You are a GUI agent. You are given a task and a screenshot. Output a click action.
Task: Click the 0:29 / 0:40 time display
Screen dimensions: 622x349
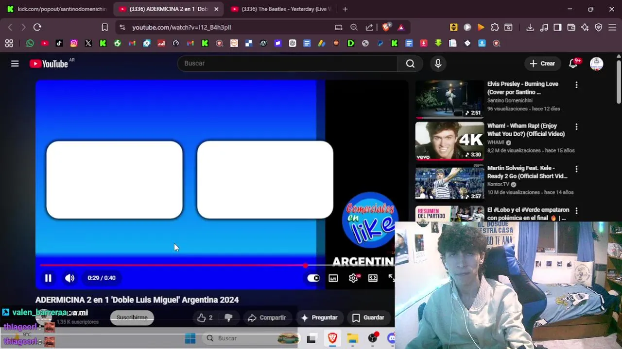[102, 278]
